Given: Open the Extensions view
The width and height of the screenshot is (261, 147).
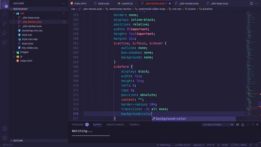Looking at the screenshot, I should 4,42.
